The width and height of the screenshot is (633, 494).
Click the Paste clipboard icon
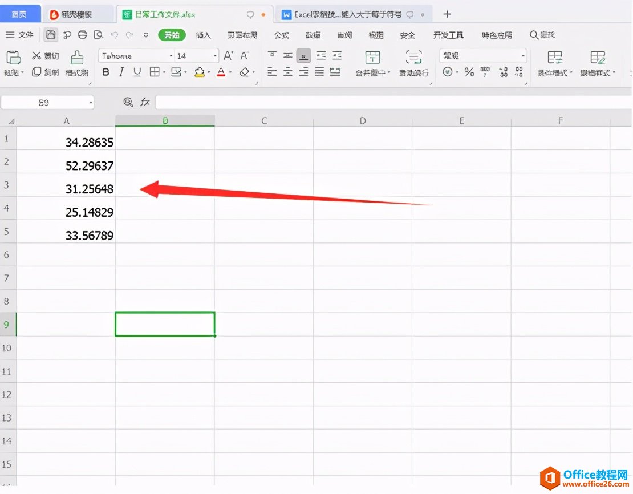pyautogui.click(x=13, y=58)
